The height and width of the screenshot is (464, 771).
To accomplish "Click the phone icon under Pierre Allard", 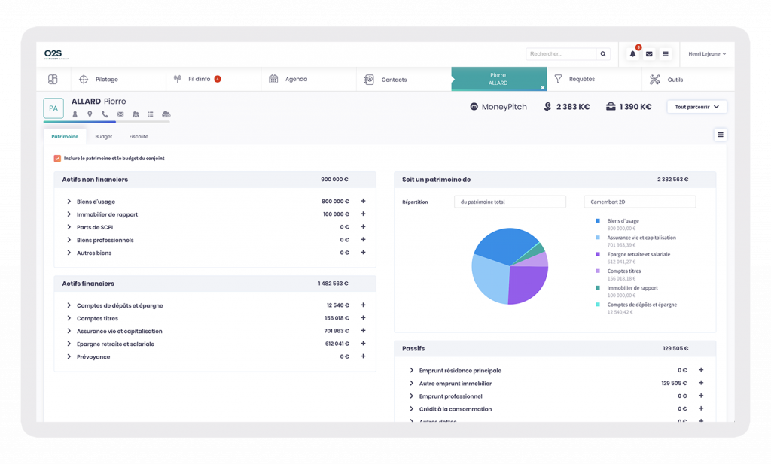I will (x=105, y=114).
